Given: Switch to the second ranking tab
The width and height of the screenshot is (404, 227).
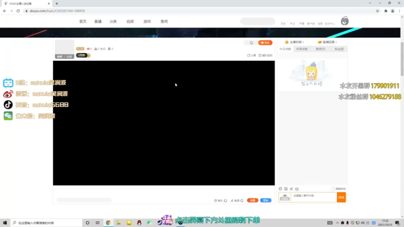Looking at the screenshot, I should (301, 49).
